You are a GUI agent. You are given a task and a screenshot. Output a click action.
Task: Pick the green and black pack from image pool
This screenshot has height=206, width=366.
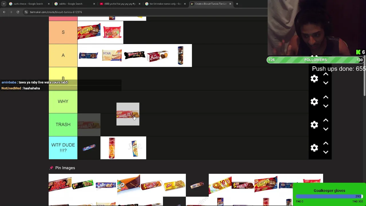click(83, 185)
